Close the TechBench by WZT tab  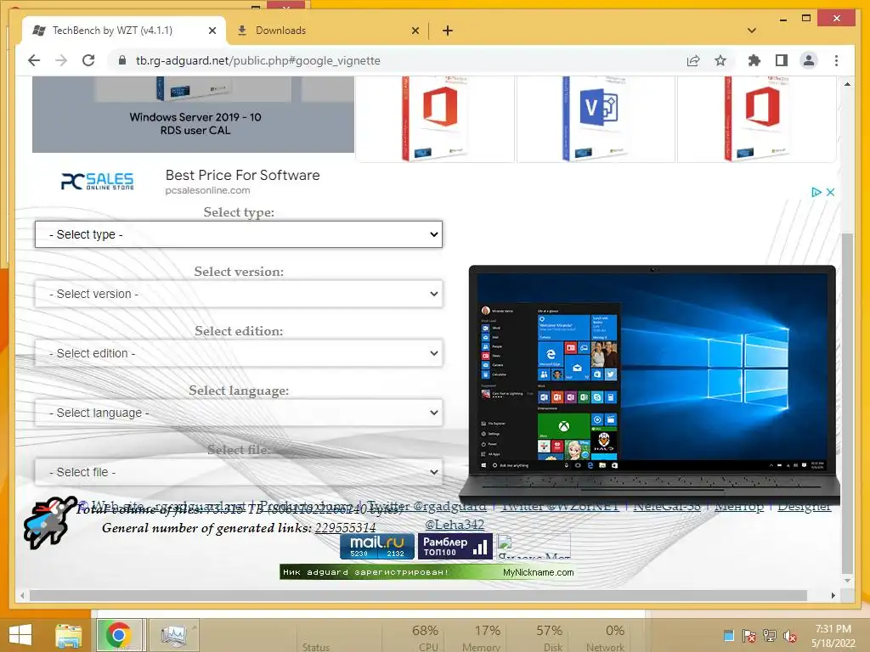click(x=212, y=31)
